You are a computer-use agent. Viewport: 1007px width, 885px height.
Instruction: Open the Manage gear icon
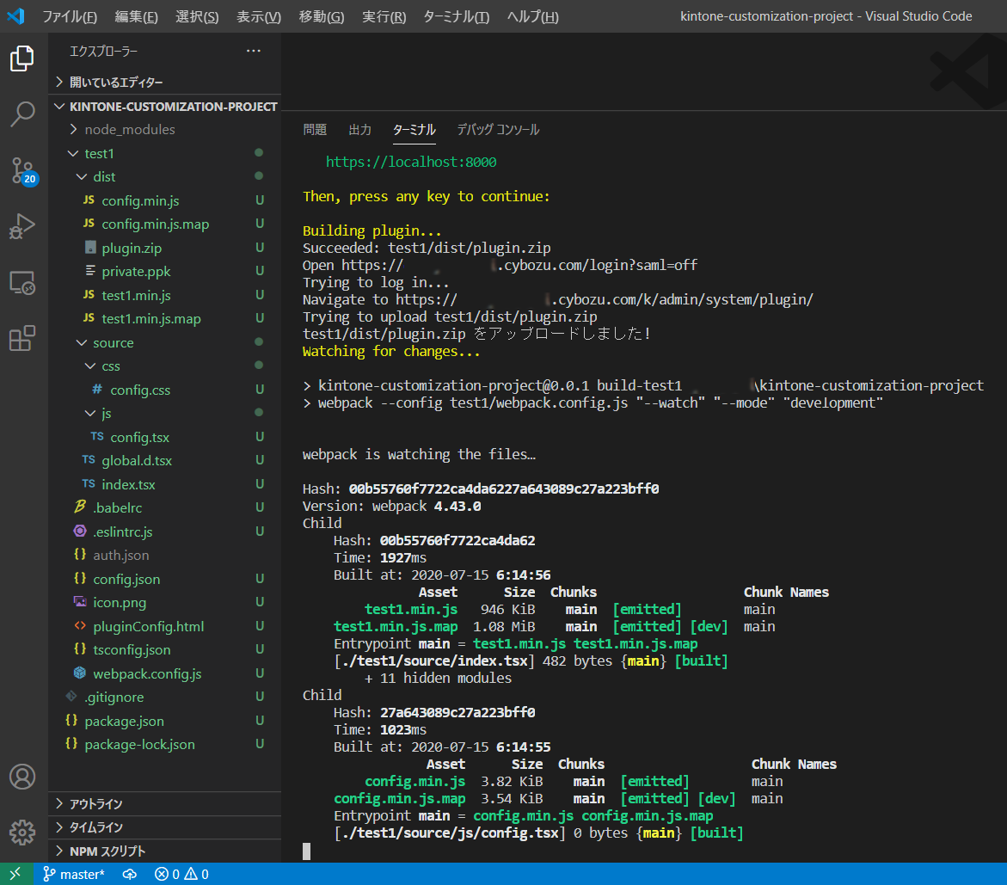(22, 832)
